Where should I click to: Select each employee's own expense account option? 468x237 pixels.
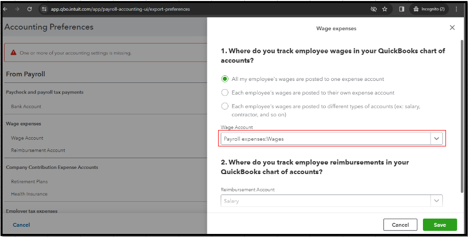coord(225,93)
